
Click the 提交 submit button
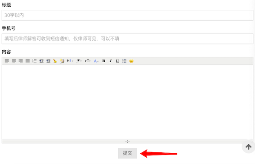click(x=128, y=153)
